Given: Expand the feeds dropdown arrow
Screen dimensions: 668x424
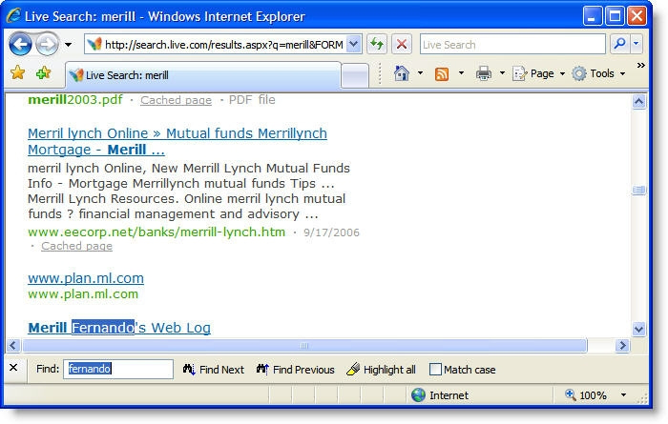Looking at the screenshot, I should [x=461, y=73].
